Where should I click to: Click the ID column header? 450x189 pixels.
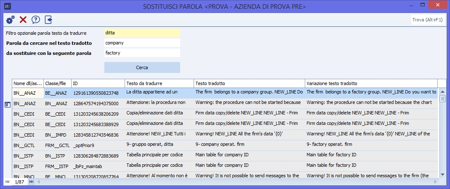[x=98, y=83]
